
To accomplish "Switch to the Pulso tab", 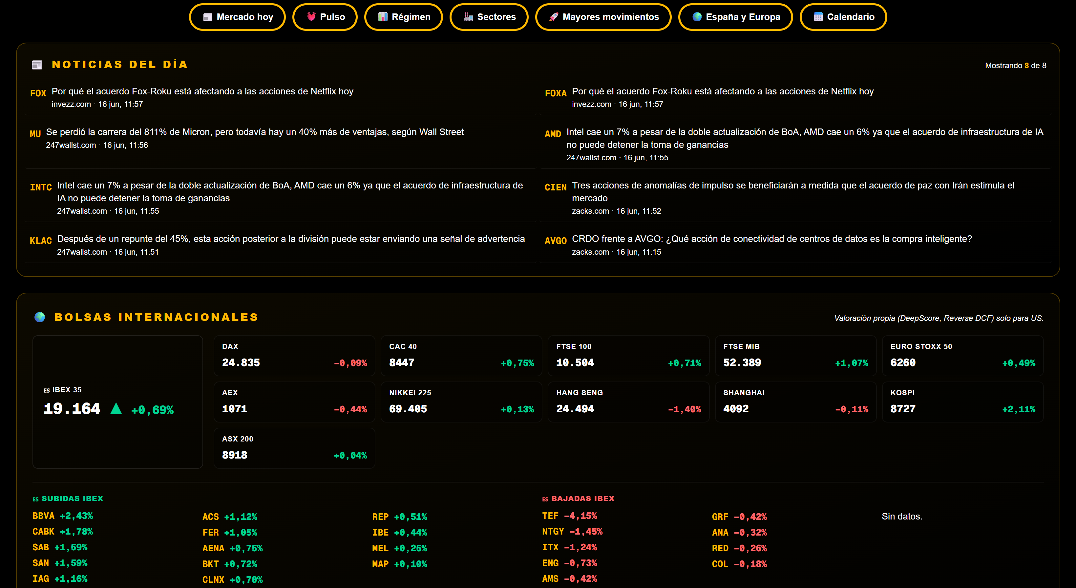I will point(325,17).
